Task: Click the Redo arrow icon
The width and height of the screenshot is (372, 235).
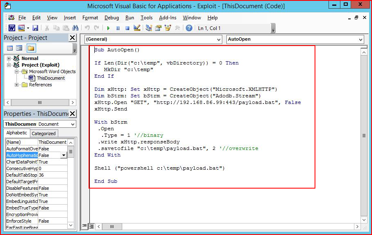Action: click(96, 28)
